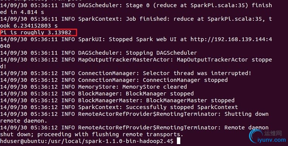Screen dimensions: 288x146
Task: Click the 'Stopping DAGScheduler' log text
Action: (x=161, y=53)
